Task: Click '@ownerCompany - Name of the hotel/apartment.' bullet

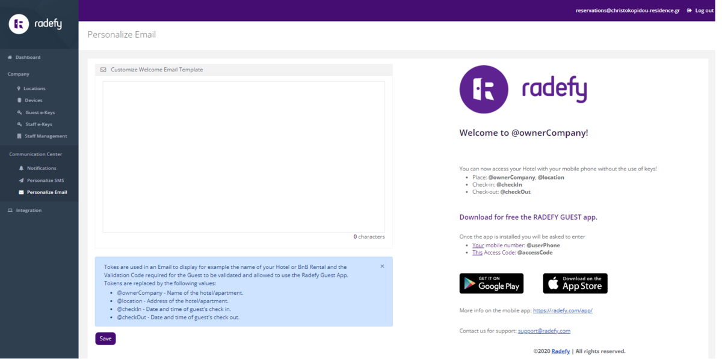Action: pos(180,293)
